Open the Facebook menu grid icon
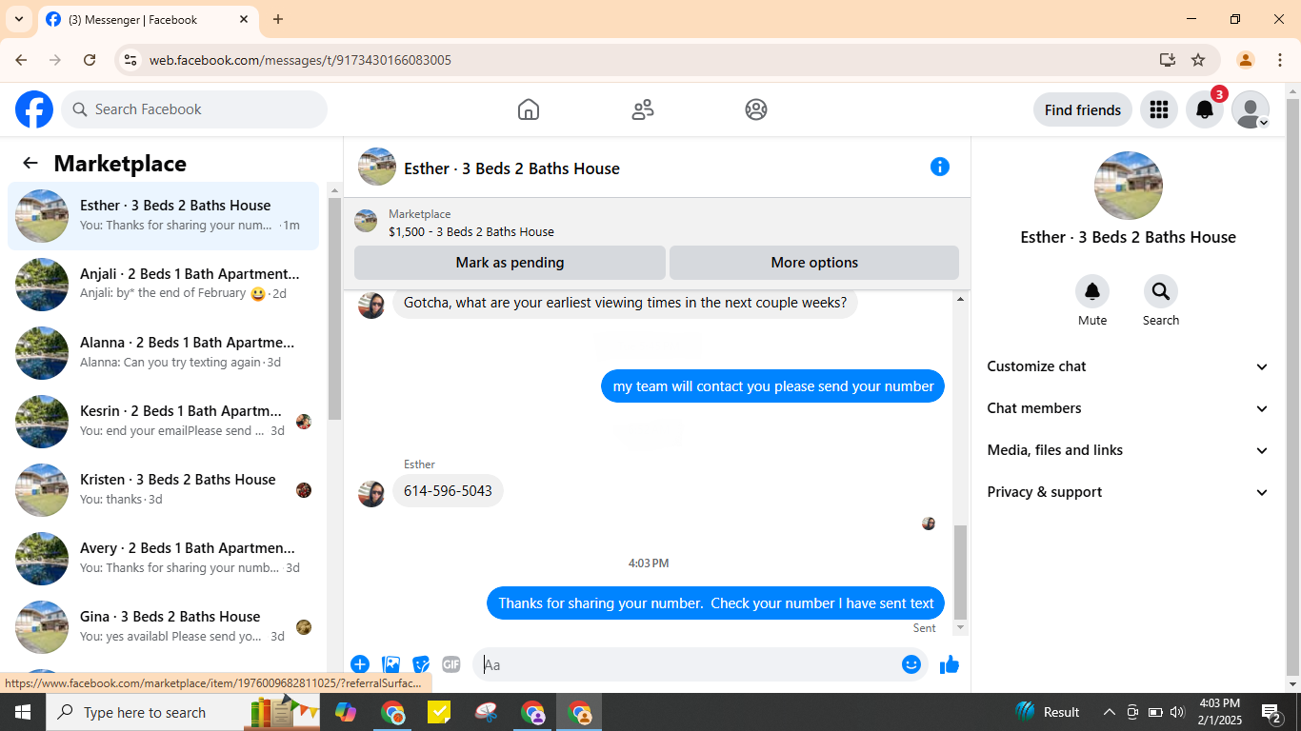The height and width of the screenshot is (731, 1301). point(1159,109)
